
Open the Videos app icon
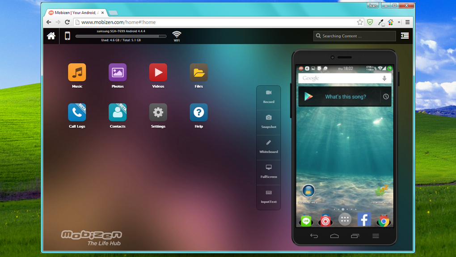tap(158, 72)
